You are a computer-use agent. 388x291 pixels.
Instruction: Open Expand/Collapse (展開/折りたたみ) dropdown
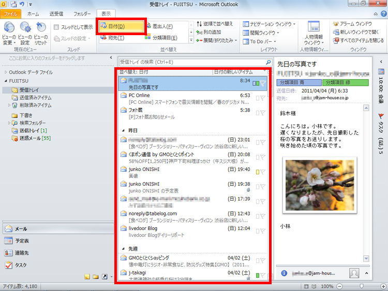(217, 40)
